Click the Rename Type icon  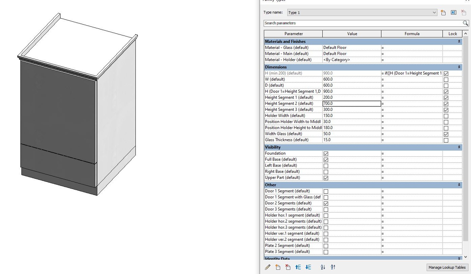pos(453,12)
